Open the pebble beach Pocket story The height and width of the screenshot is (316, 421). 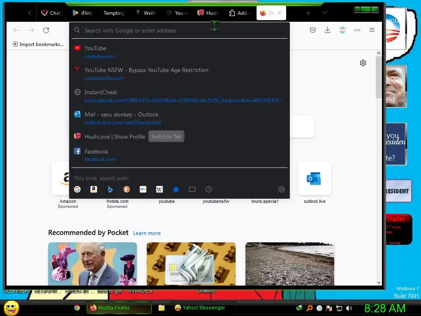[290, 264]
